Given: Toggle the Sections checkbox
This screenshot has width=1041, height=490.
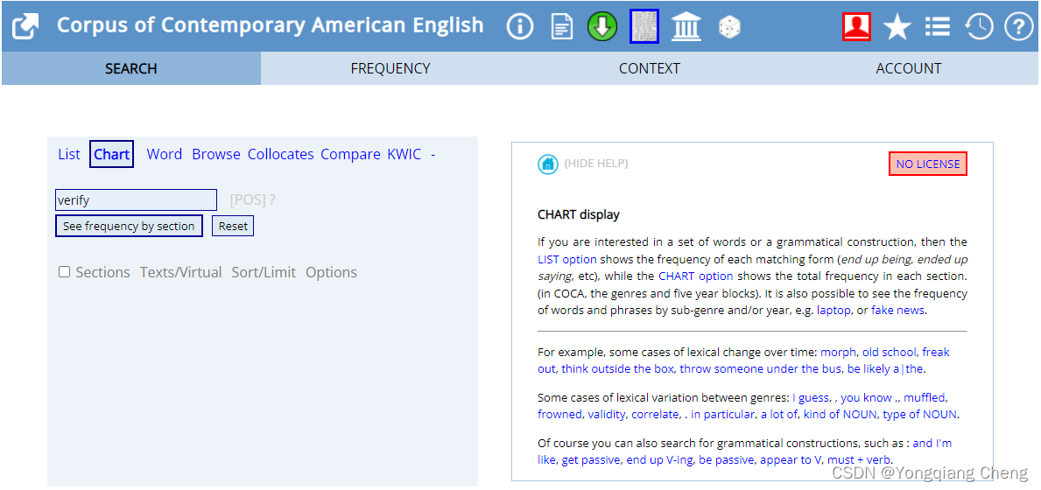Looking at the screenshot, I should pyautogui.click(x=65, y=272).
